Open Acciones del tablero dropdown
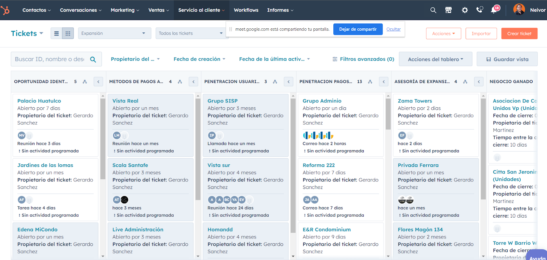Image resolution: width=547 pixels, height=260 pixels. 436,59
